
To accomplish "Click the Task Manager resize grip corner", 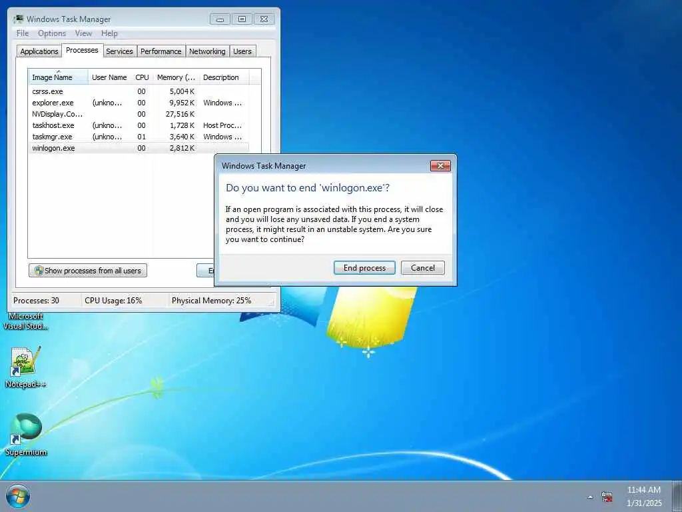I will click(x=272, y=302).
